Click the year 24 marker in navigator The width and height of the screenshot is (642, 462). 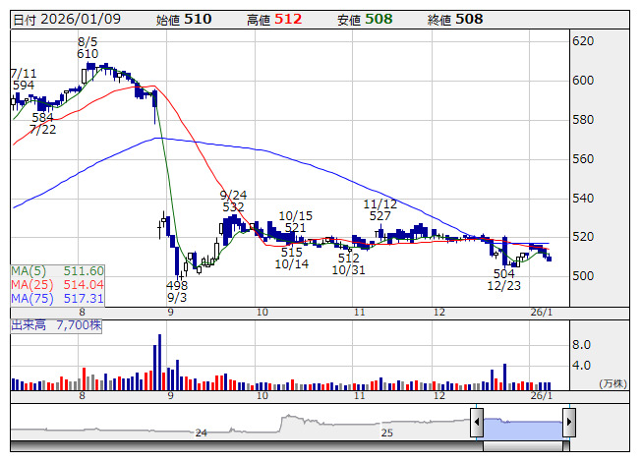click(201, 433)
